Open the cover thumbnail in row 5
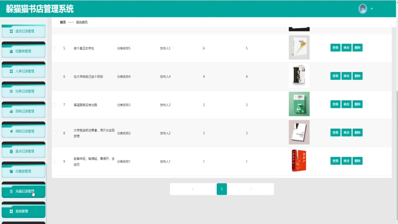The image size is (398, 224). pyautogui.click(x=299, y=47)
